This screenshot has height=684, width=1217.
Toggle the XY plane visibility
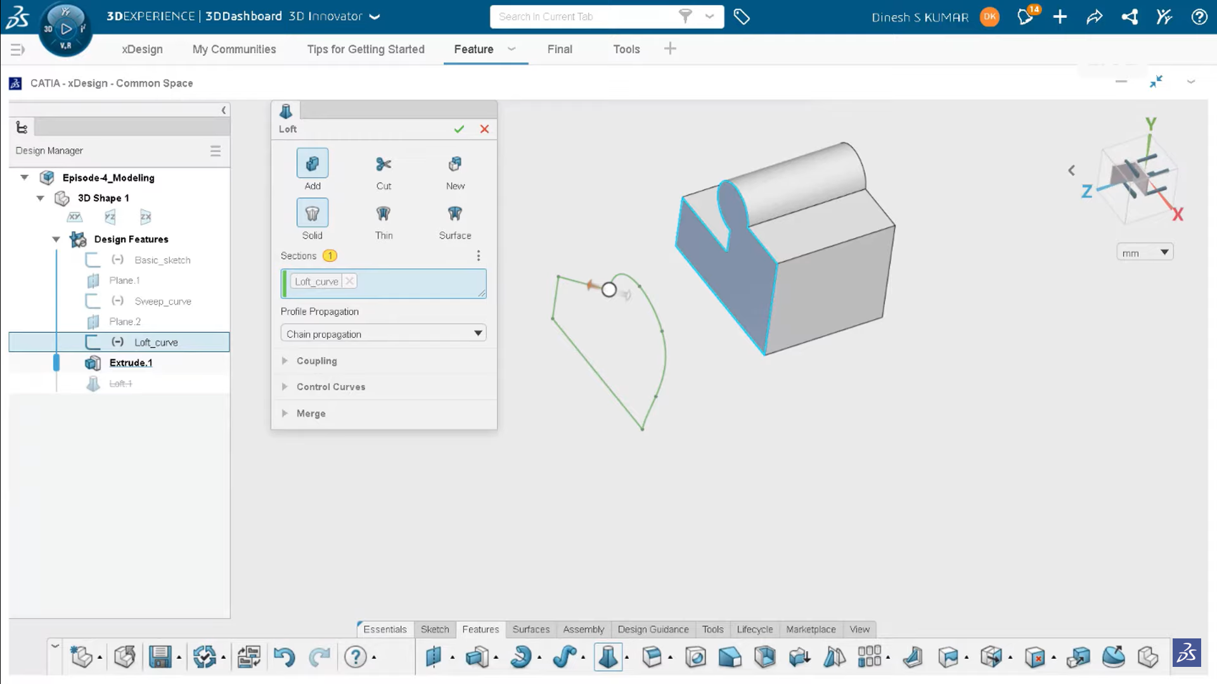pyautogui.click(x=75, y=217)
